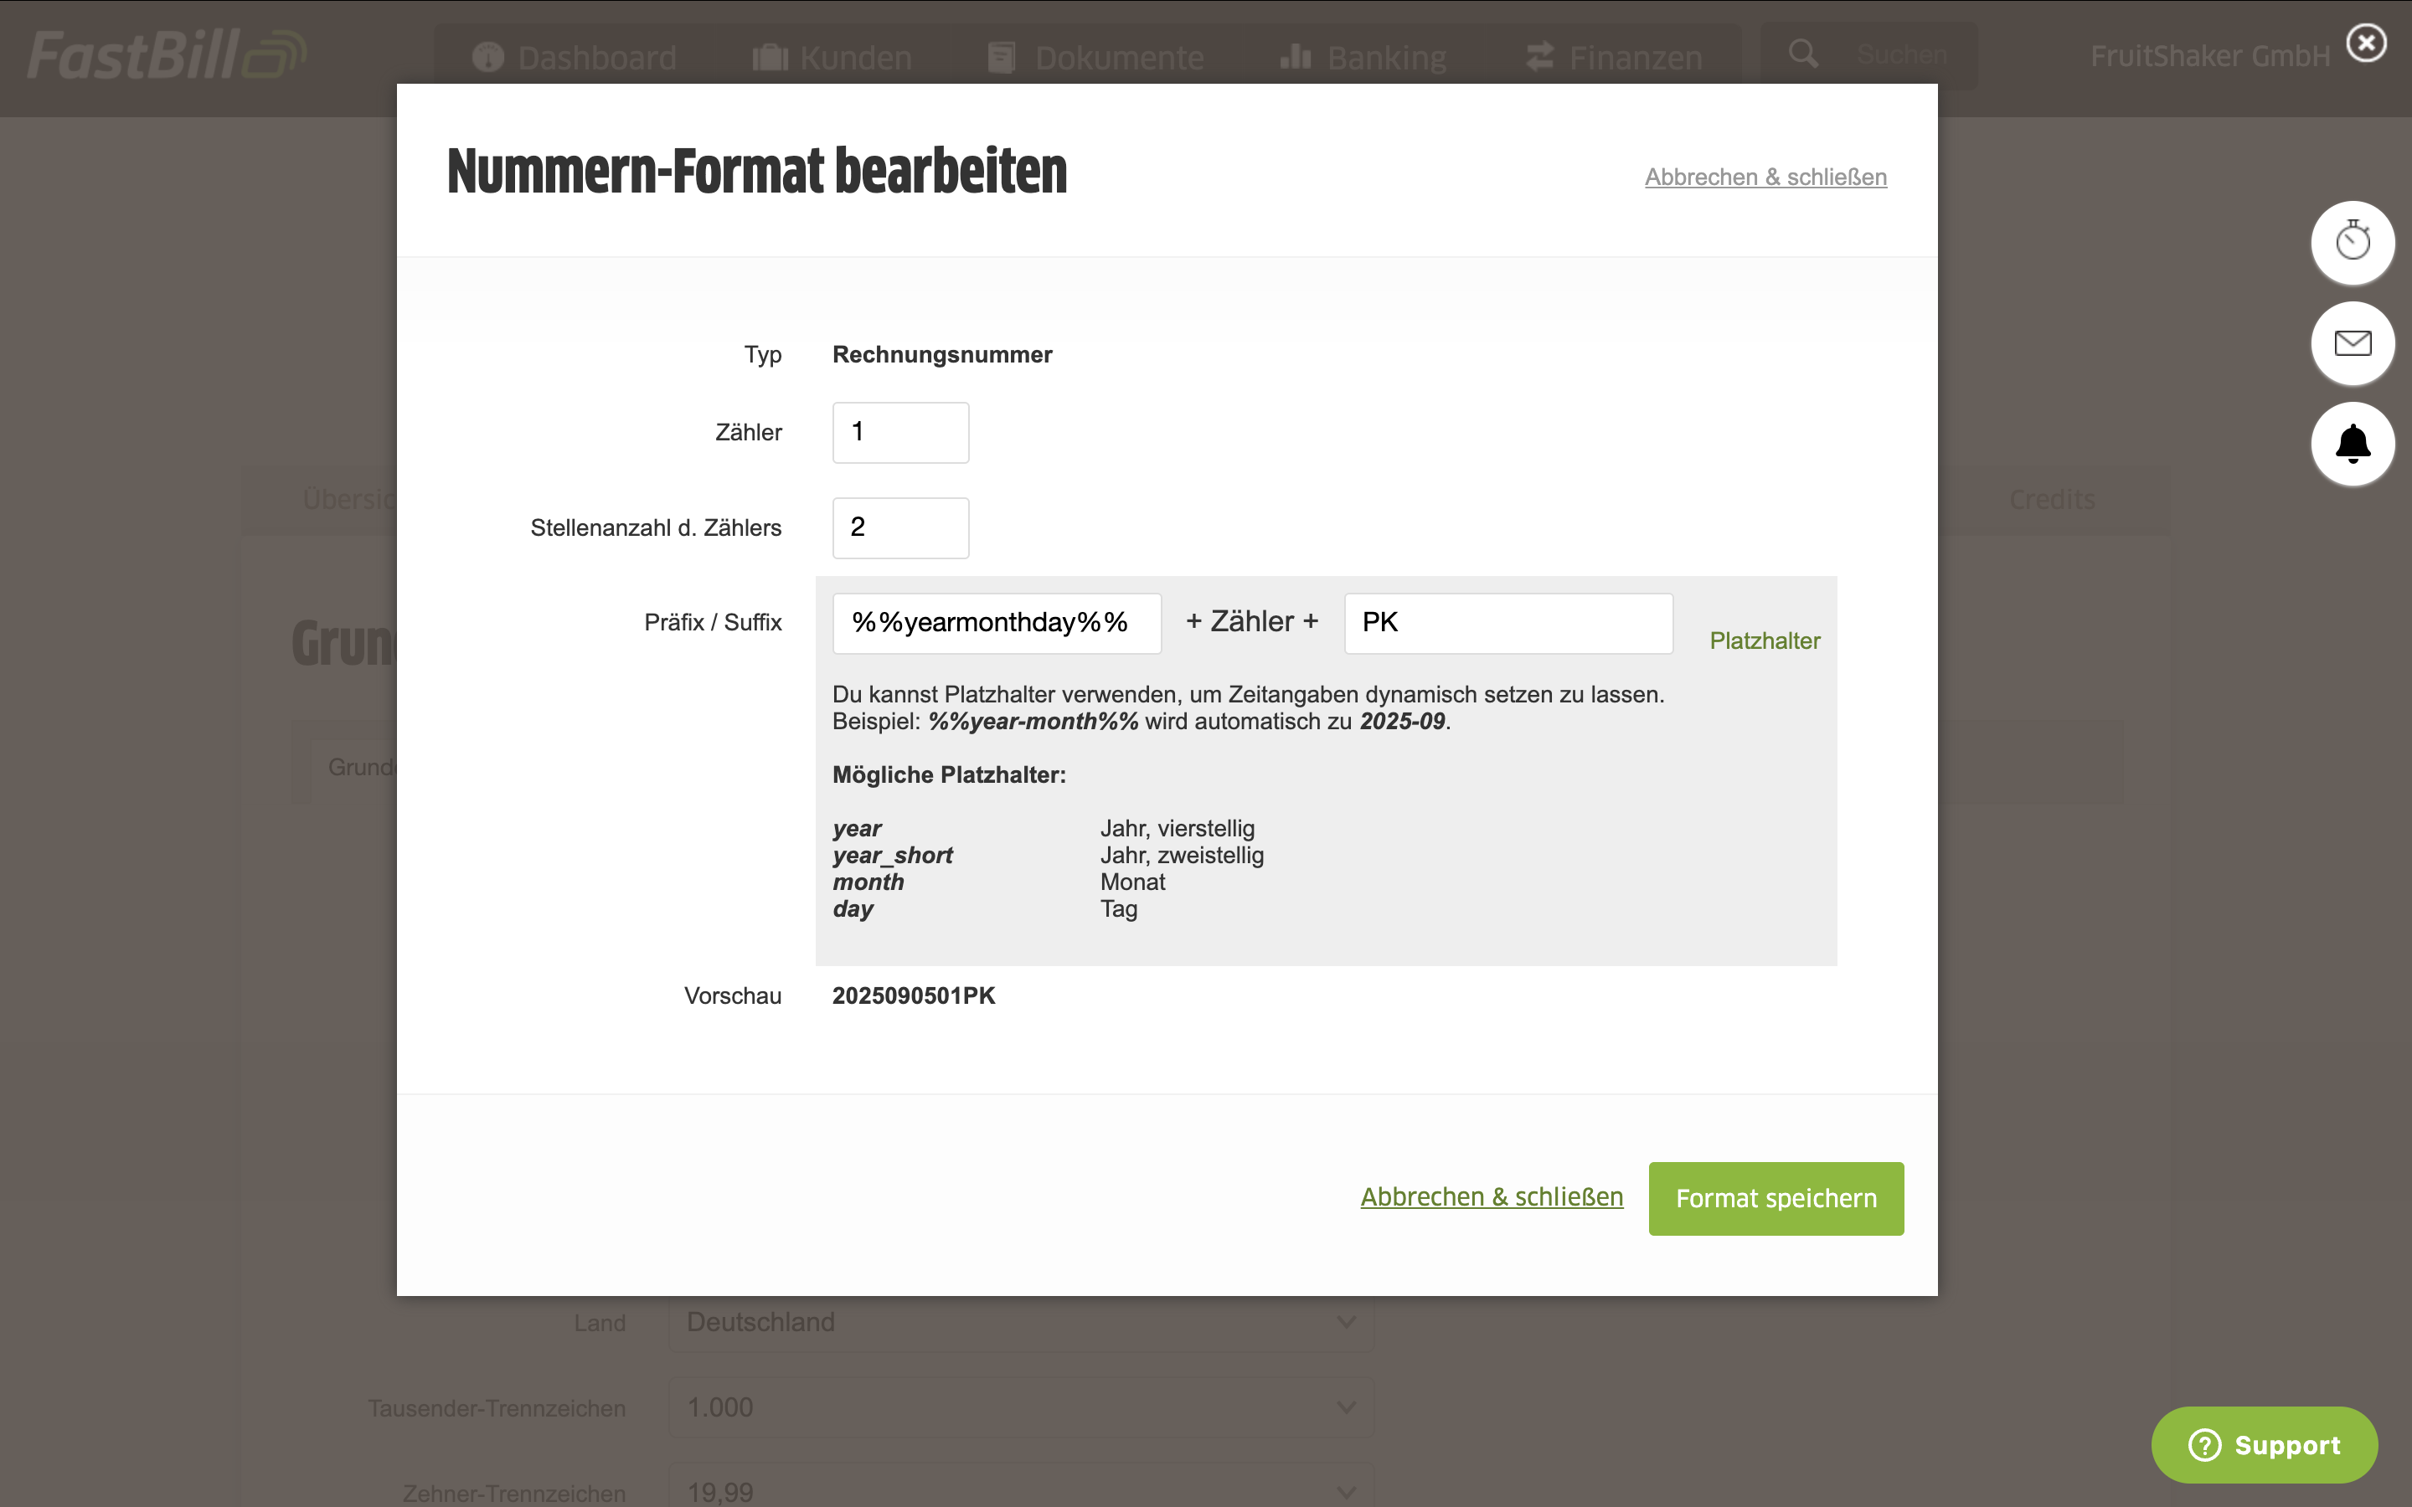The image size is (2412, 1507).
Task: Open the Banking menu
Action: click(1363, 58)
